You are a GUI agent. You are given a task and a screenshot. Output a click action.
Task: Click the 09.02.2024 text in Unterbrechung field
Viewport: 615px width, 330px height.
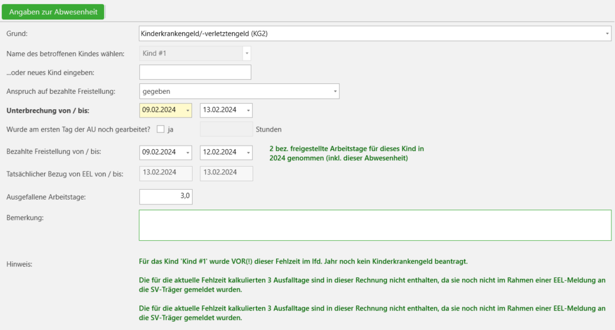click(159, 110)
